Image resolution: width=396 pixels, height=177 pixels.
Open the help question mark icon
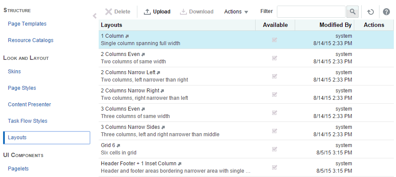pyautogui.click(x=386, y=12)
